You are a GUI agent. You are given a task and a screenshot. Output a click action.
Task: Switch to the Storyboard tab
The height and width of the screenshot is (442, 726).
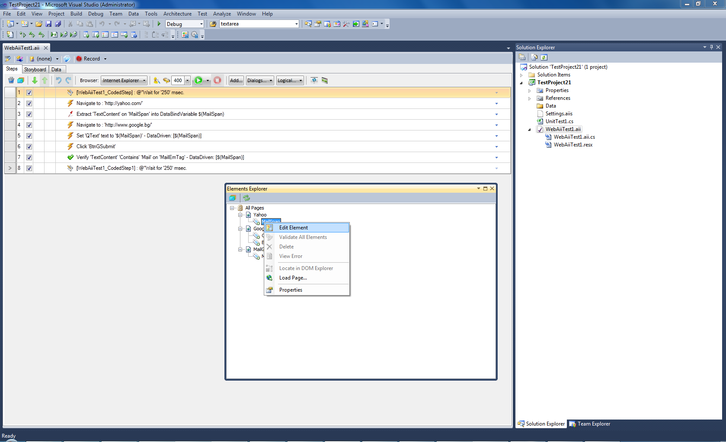[x=35, y=70]
